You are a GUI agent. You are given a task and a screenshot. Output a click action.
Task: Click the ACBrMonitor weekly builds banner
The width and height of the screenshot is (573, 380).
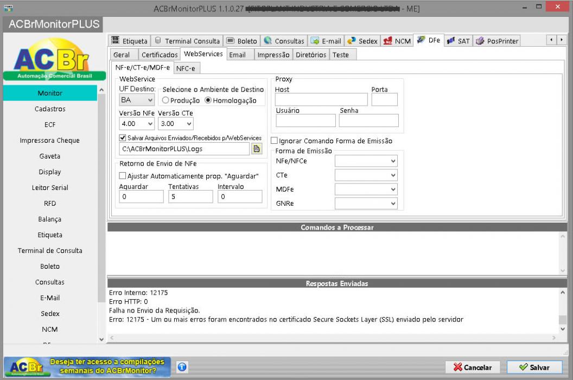(x=87, y=366)
